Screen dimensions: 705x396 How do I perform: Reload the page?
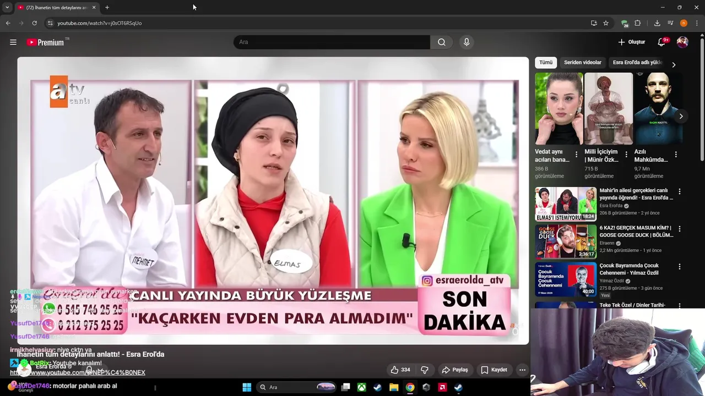[x=34, y=23]
